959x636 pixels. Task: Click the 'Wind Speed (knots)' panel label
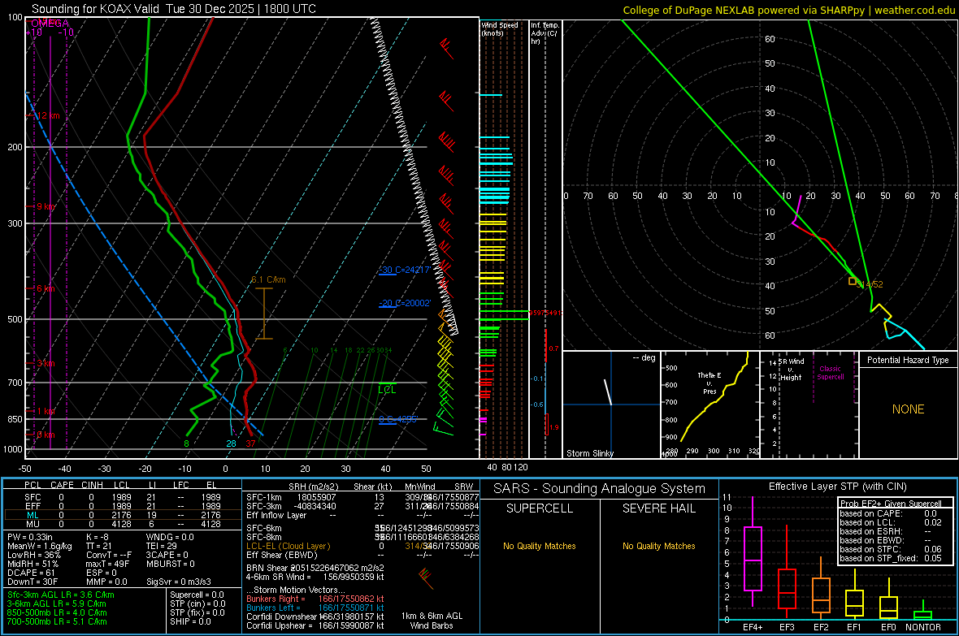[499, 28]
